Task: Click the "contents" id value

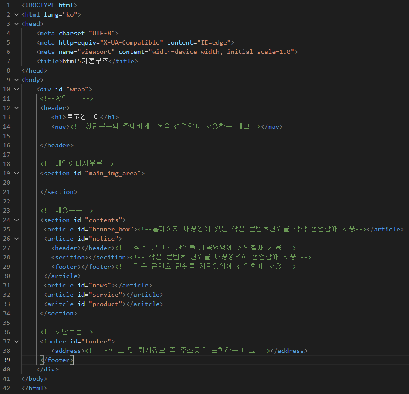Action: click(x=104, y=220)
